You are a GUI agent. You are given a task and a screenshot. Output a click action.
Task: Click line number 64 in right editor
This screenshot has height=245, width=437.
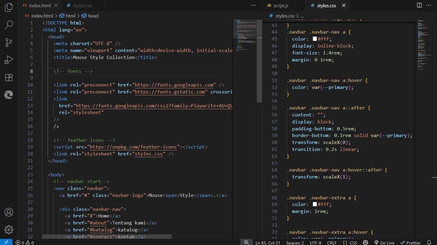[x=274, y=170]
